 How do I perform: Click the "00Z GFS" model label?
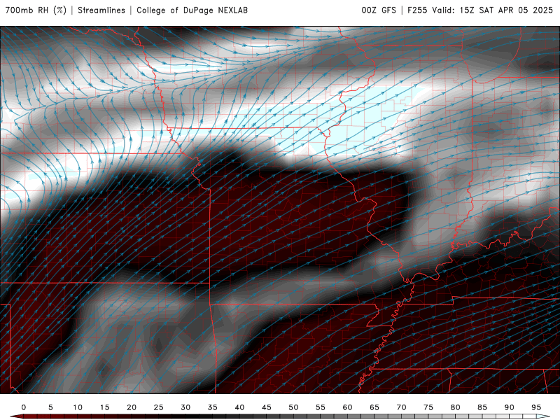[x=379, y=10]
